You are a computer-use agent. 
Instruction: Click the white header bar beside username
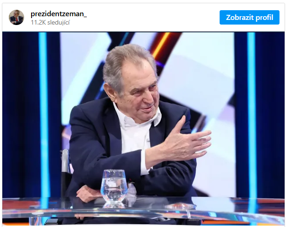pyautogui.click(x=153, y=17)
